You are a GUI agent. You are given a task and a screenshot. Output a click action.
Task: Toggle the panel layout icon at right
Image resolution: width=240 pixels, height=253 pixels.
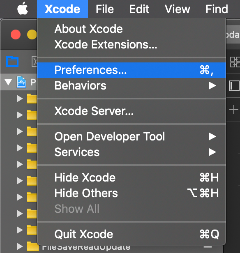pos(234,86)
